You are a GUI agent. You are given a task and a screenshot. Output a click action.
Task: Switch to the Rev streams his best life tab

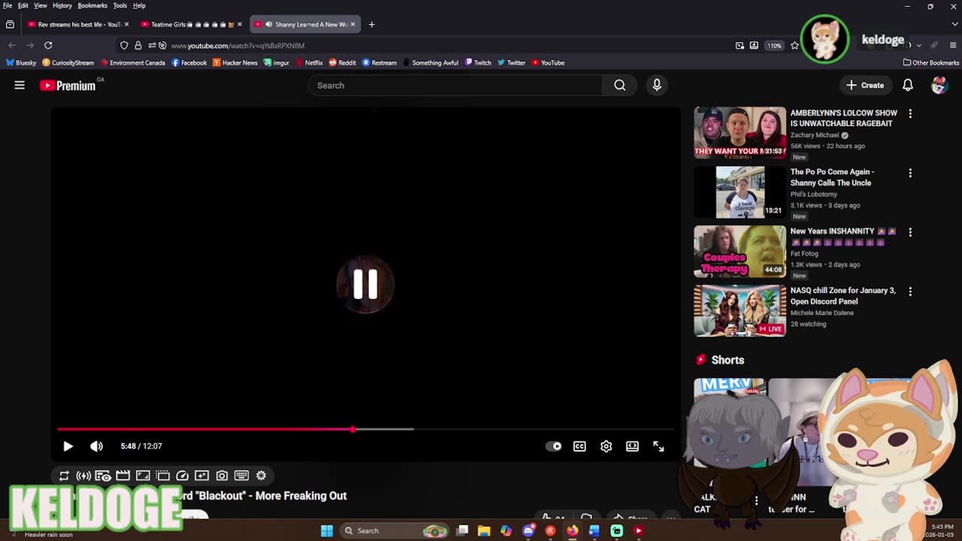click(77, 24)
